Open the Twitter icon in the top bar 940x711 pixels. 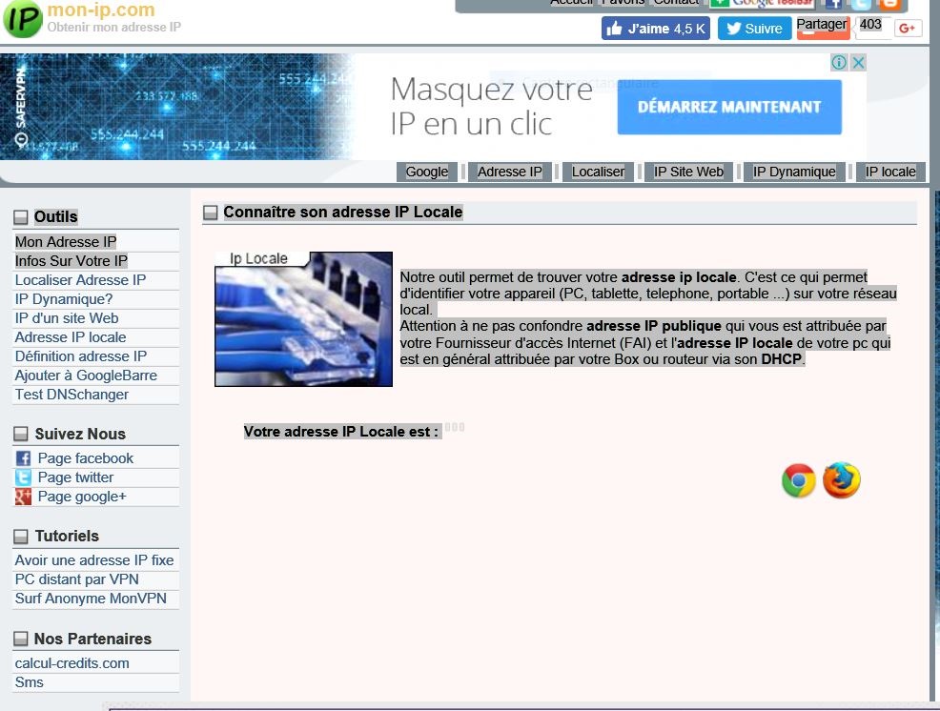coord(860,6)
